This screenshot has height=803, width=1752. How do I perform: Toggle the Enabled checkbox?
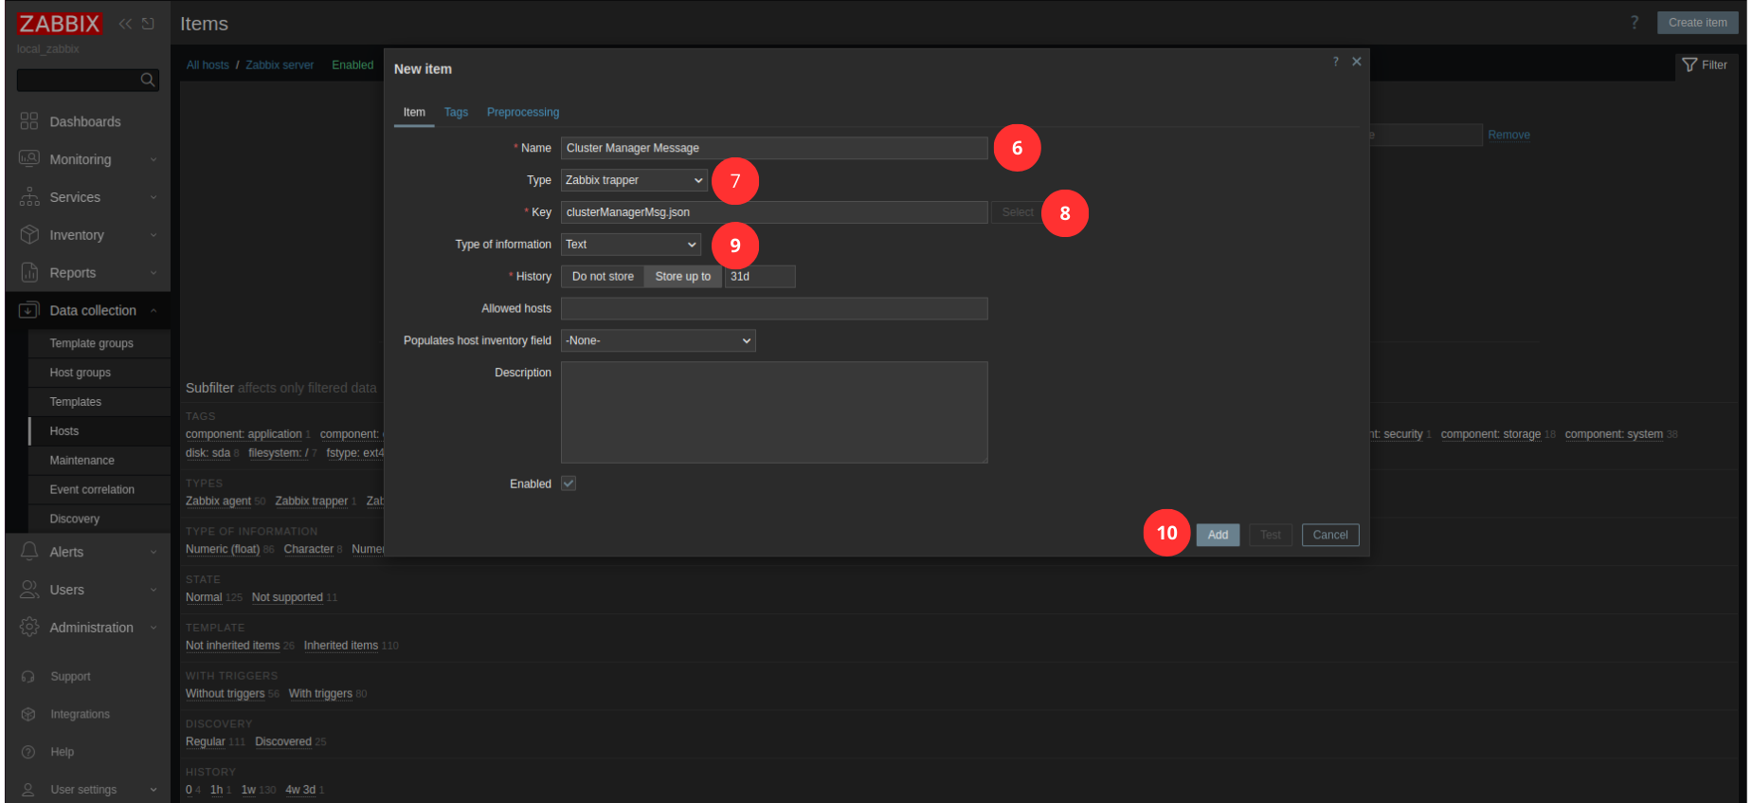coord(569,484)
